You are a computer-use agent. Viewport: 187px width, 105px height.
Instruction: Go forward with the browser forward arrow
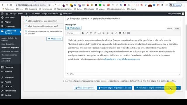point(7,5)
